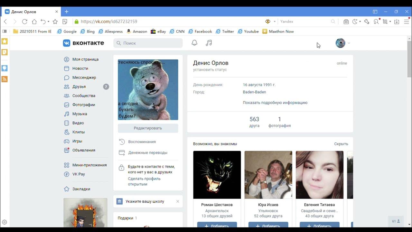Screen dimensions: 412x232
Task: Click the VKontakte logo
Action: [83, 43]
